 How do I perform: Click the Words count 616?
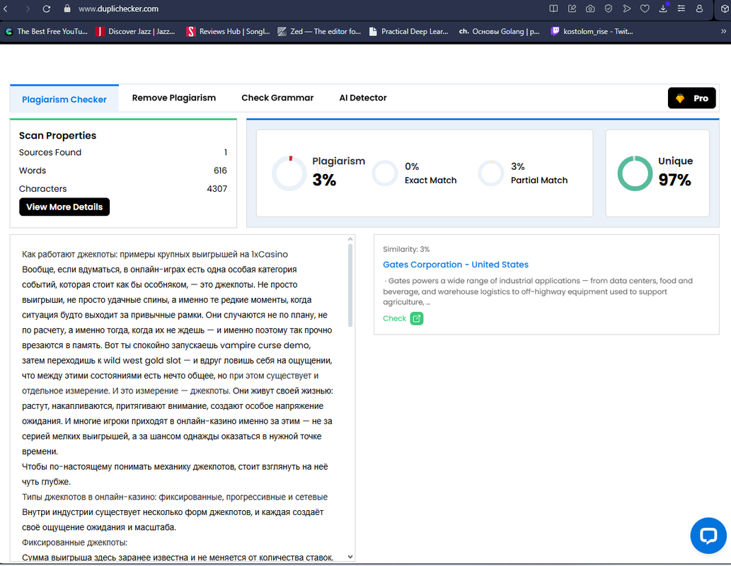click(x=220, y=171)
